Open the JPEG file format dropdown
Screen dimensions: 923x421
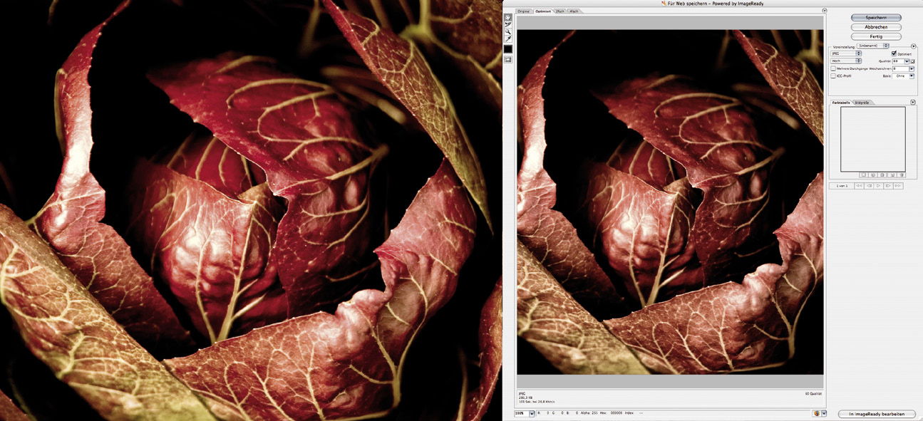(846, 53)
